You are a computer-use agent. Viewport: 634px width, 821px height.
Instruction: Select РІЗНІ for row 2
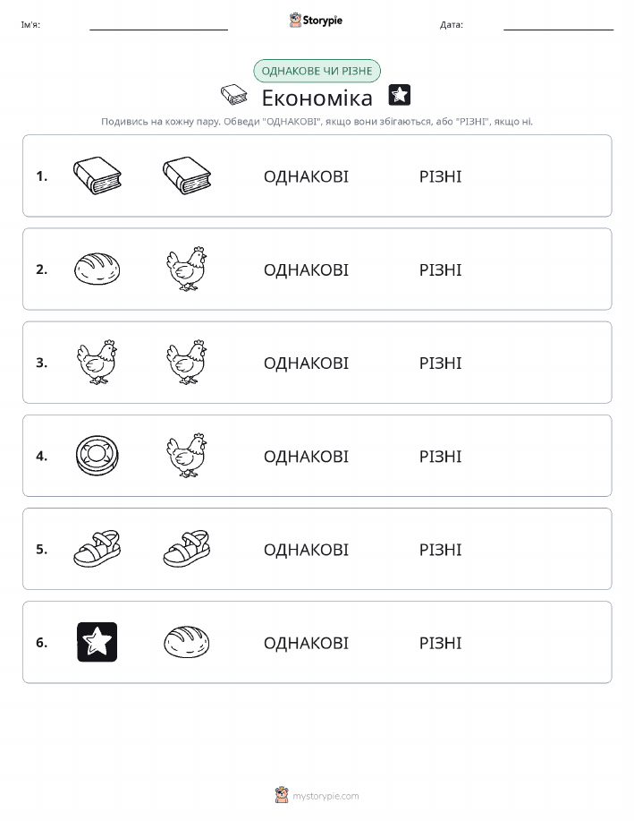pyautogui.click(x=441, y=269)
